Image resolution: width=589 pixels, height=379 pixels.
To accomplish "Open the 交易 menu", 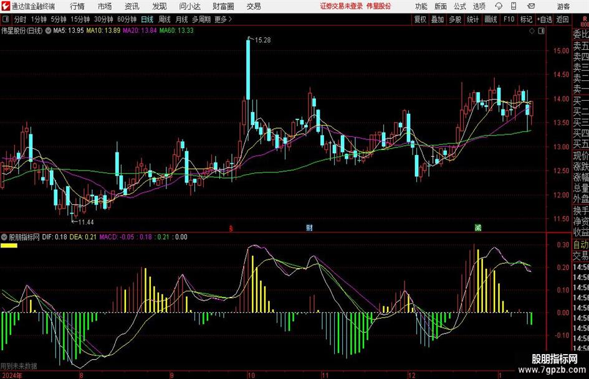I will [x=254, y=6].
